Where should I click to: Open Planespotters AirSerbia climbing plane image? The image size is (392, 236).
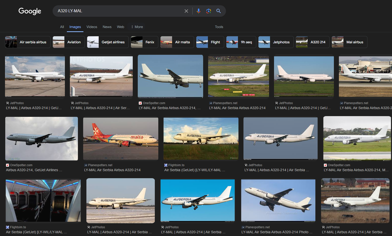[x=278, y=201]
